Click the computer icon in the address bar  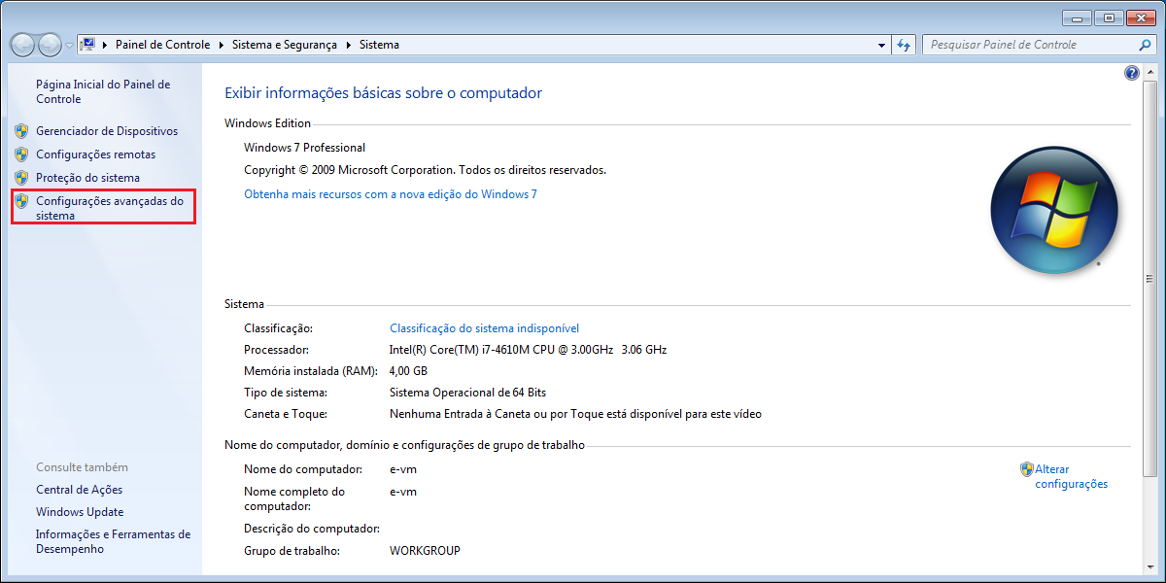coord(87,45)
